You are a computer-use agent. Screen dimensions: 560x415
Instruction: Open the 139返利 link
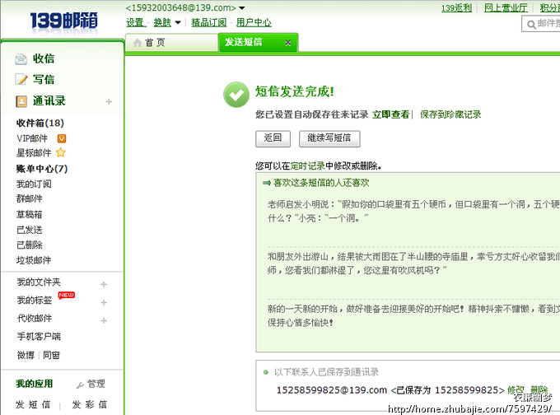click(x=456, y=8)
